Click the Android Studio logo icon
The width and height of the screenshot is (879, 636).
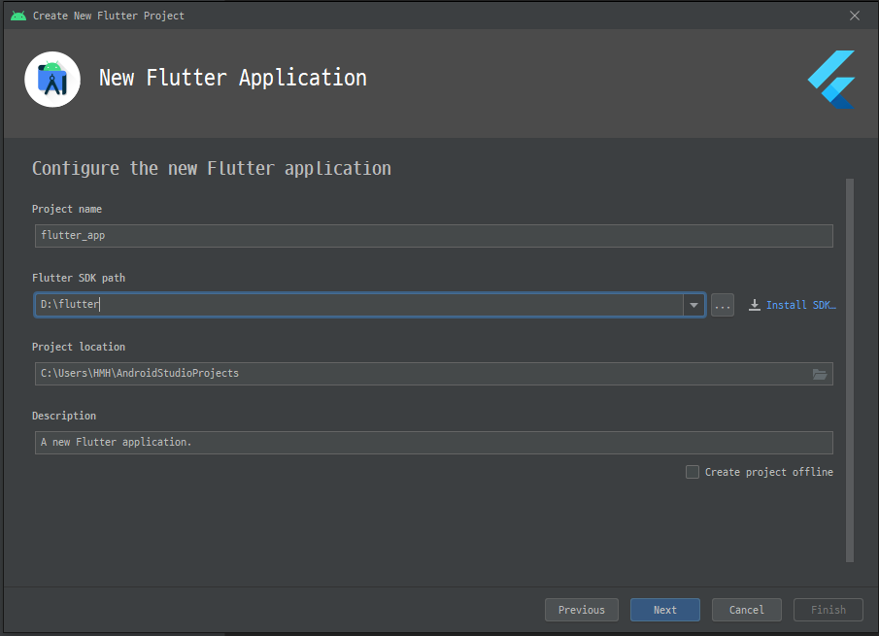coord(52,80)
